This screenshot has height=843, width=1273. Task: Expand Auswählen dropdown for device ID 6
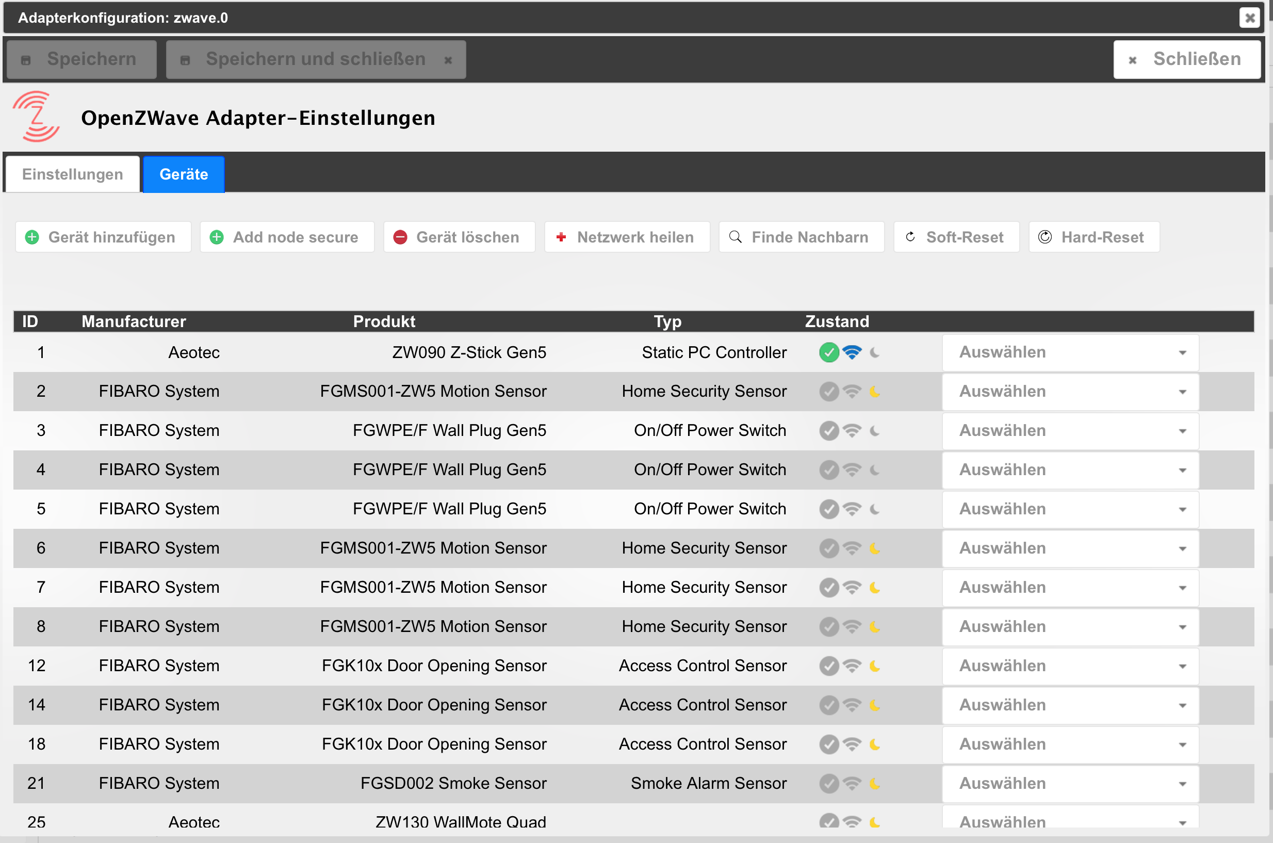(1070, 548)
